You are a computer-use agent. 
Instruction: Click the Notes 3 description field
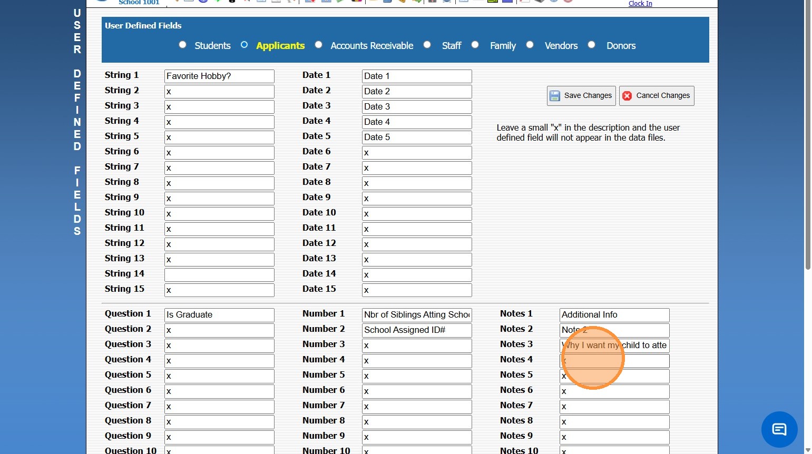click(x=614, y=346)
